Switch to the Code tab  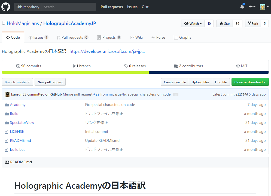(13, 37)
